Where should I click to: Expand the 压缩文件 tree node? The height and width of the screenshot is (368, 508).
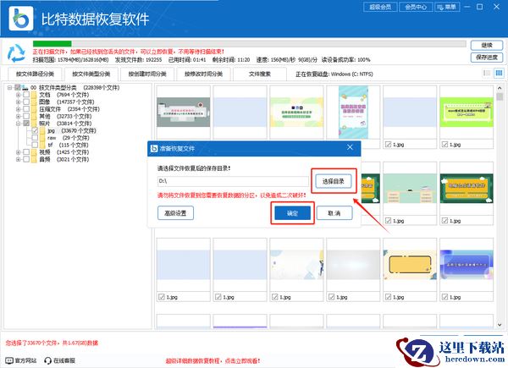coord(18,109)
